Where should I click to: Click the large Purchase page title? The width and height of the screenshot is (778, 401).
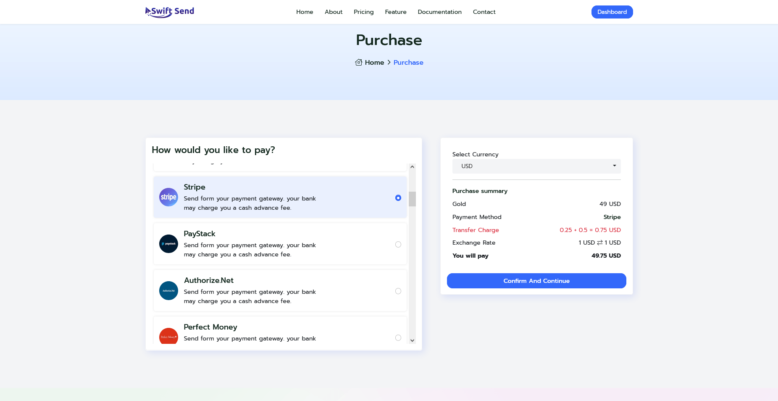[389, 40]
